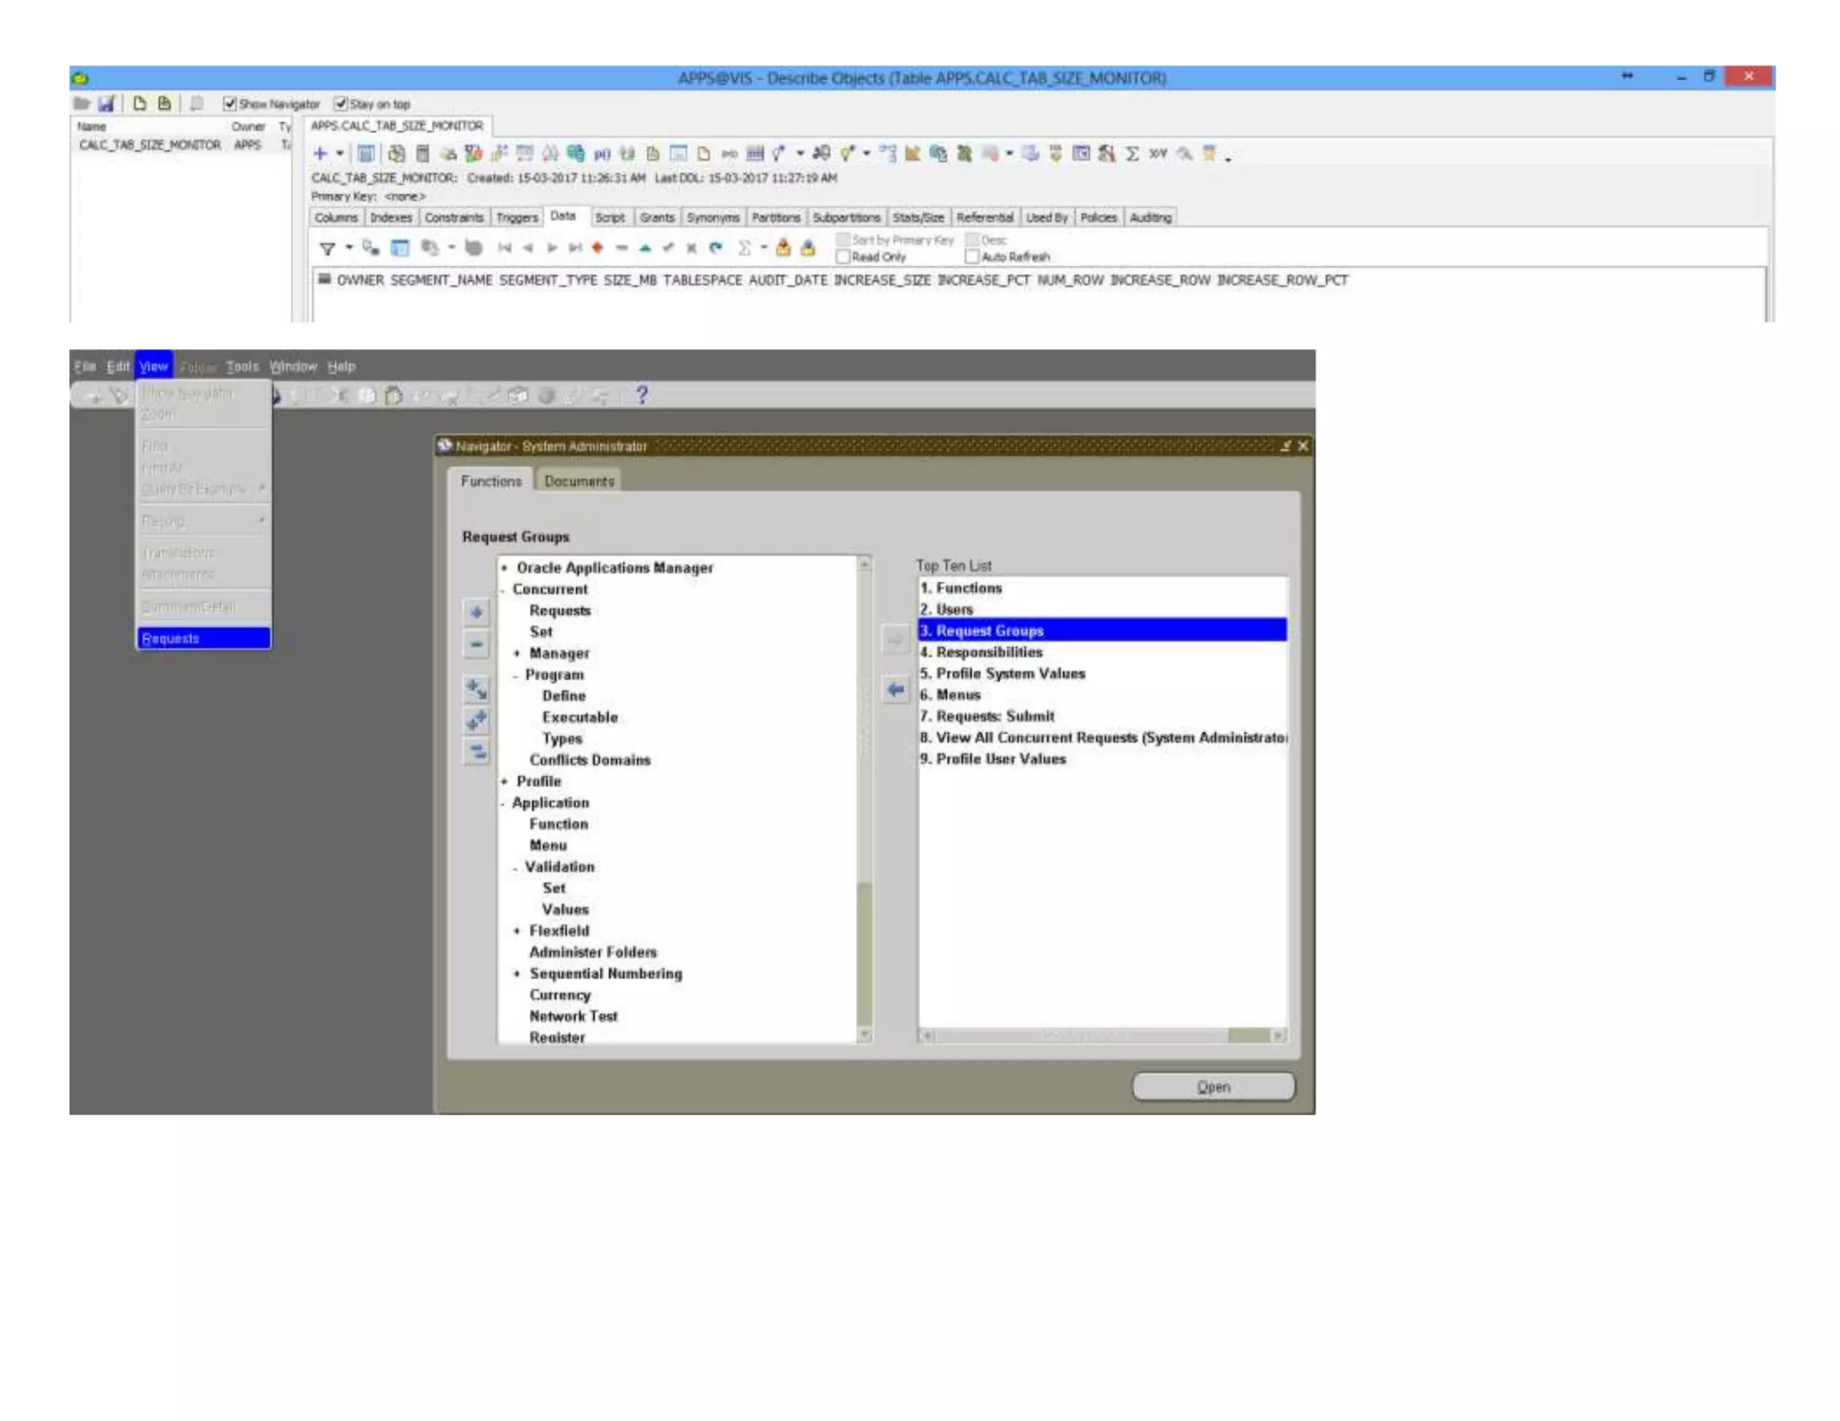Screen dimensions: 1840x1421
Task: Click the filter funnel icon in Data toolbar
Action: tap(327, 249)
